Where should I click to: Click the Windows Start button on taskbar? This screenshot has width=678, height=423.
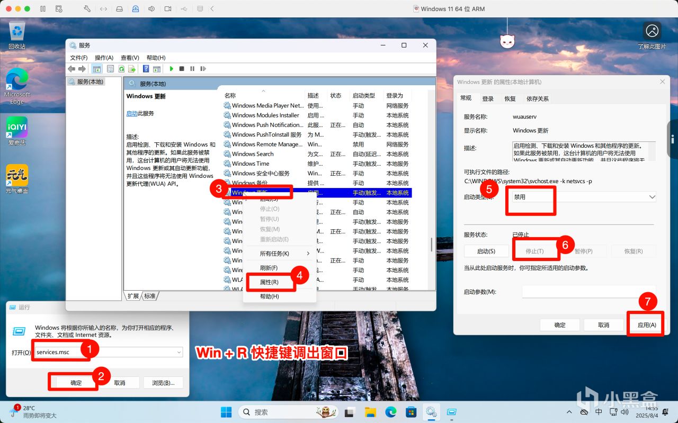(x=226, y=412)
